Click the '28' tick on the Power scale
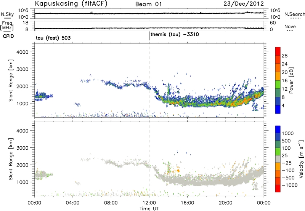 [284, 56]
